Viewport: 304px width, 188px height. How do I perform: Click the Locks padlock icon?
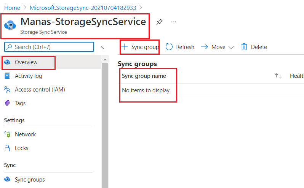[7, 148]
